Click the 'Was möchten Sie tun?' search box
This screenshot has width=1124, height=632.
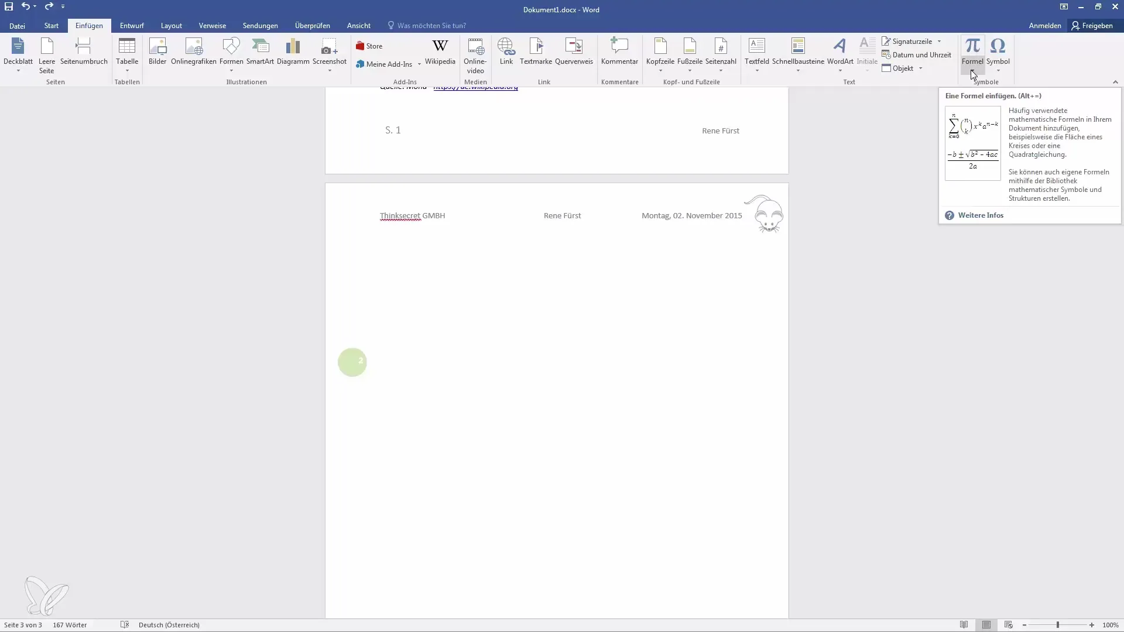427,26
